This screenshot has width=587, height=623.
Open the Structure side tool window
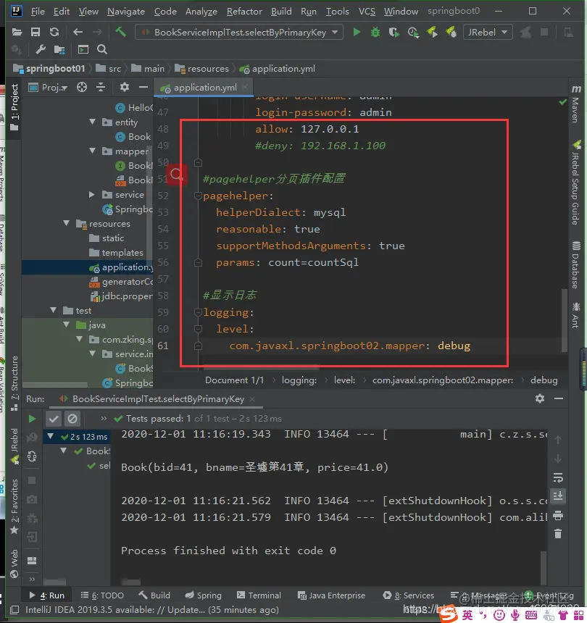14,382
